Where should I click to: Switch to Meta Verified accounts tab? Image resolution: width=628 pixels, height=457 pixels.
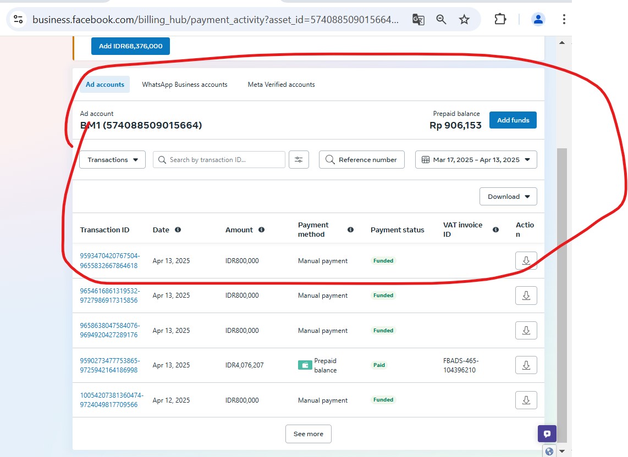coord(281,85)
